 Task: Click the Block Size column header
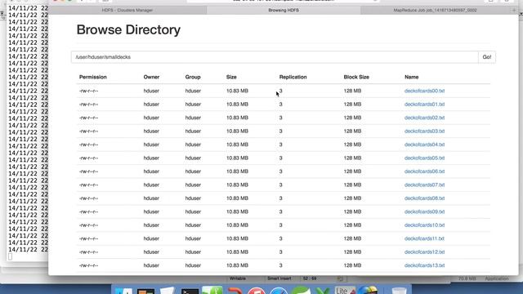[356, 77]
